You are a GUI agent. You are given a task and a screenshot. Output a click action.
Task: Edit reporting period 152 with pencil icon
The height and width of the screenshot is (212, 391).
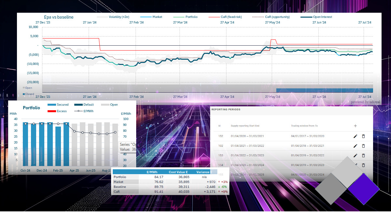355,136
